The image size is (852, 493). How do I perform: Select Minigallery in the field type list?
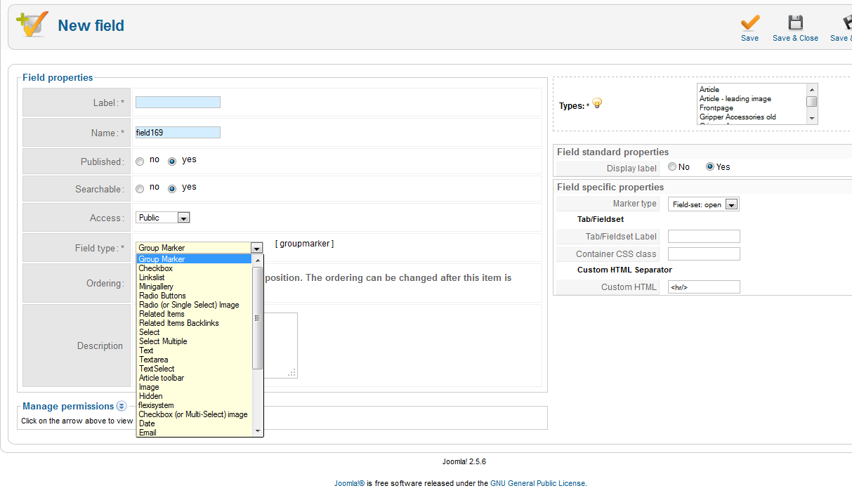pyautogui.click(x=157, y=287)
